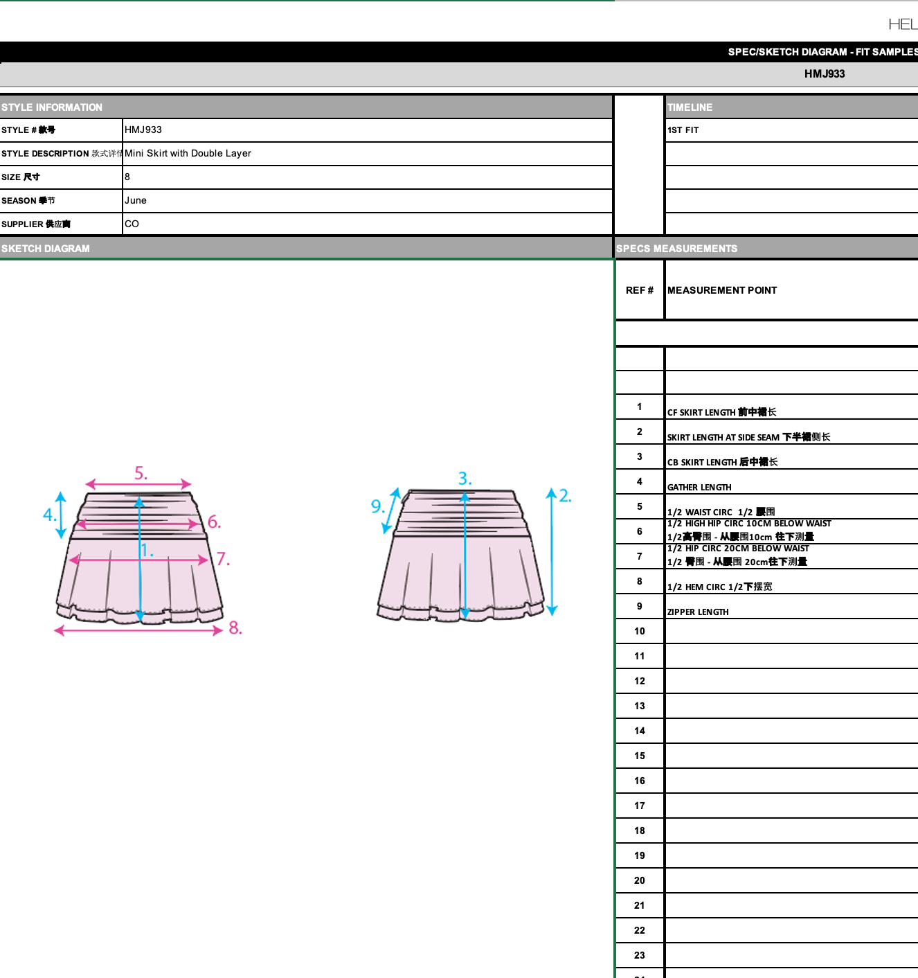The height and width of the screenshot is (978, 918).
Task: Click the SUPPLIER label cell
Action: click(61, 224)
